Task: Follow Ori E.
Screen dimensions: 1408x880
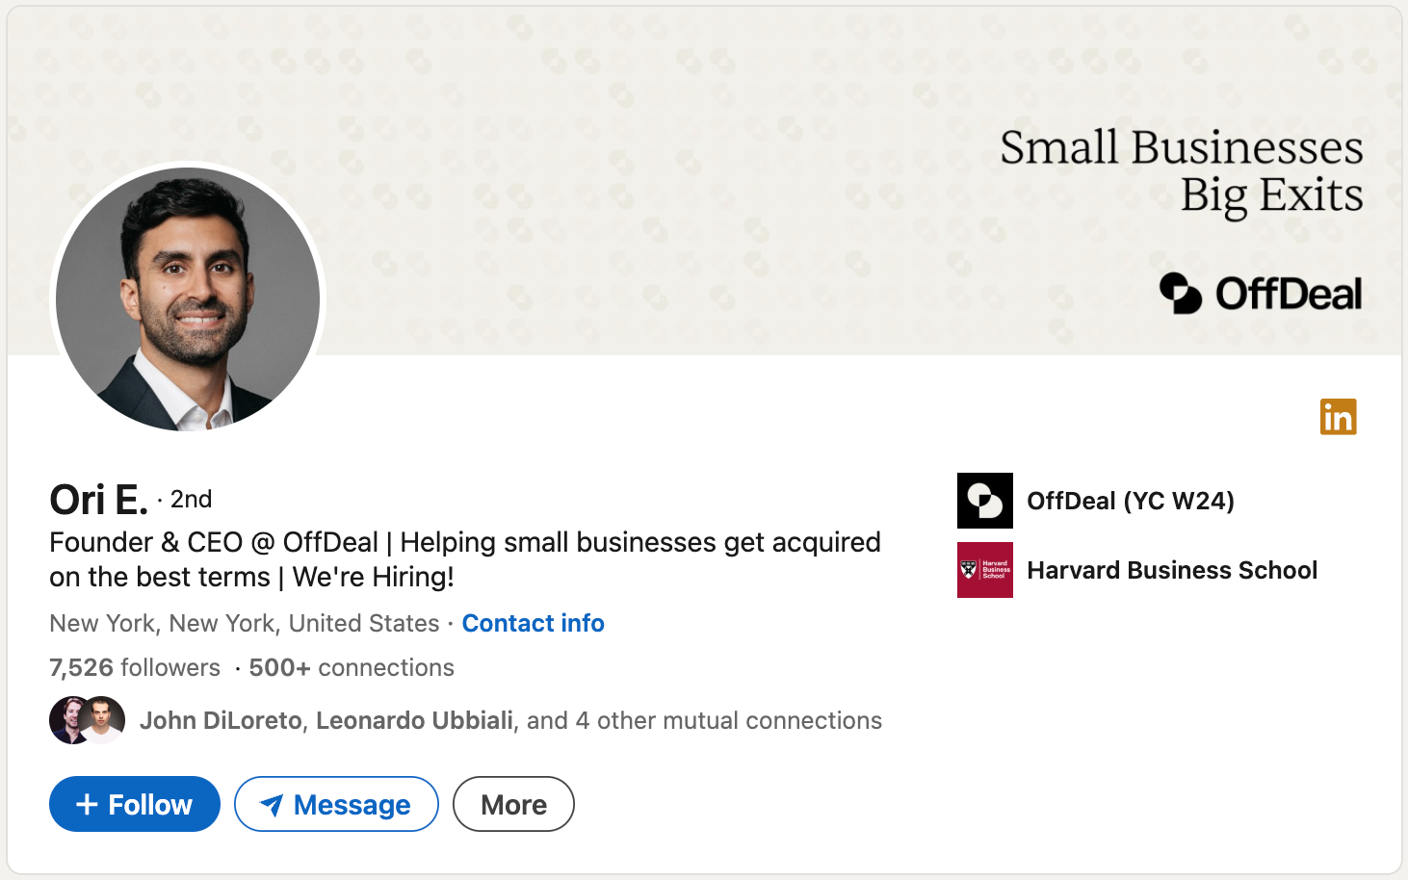Action: [134, 803]
